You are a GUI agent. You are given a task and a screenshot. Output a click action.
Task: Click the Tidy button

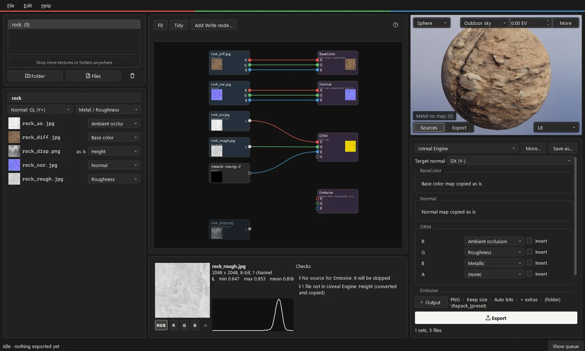coord(179,25)
